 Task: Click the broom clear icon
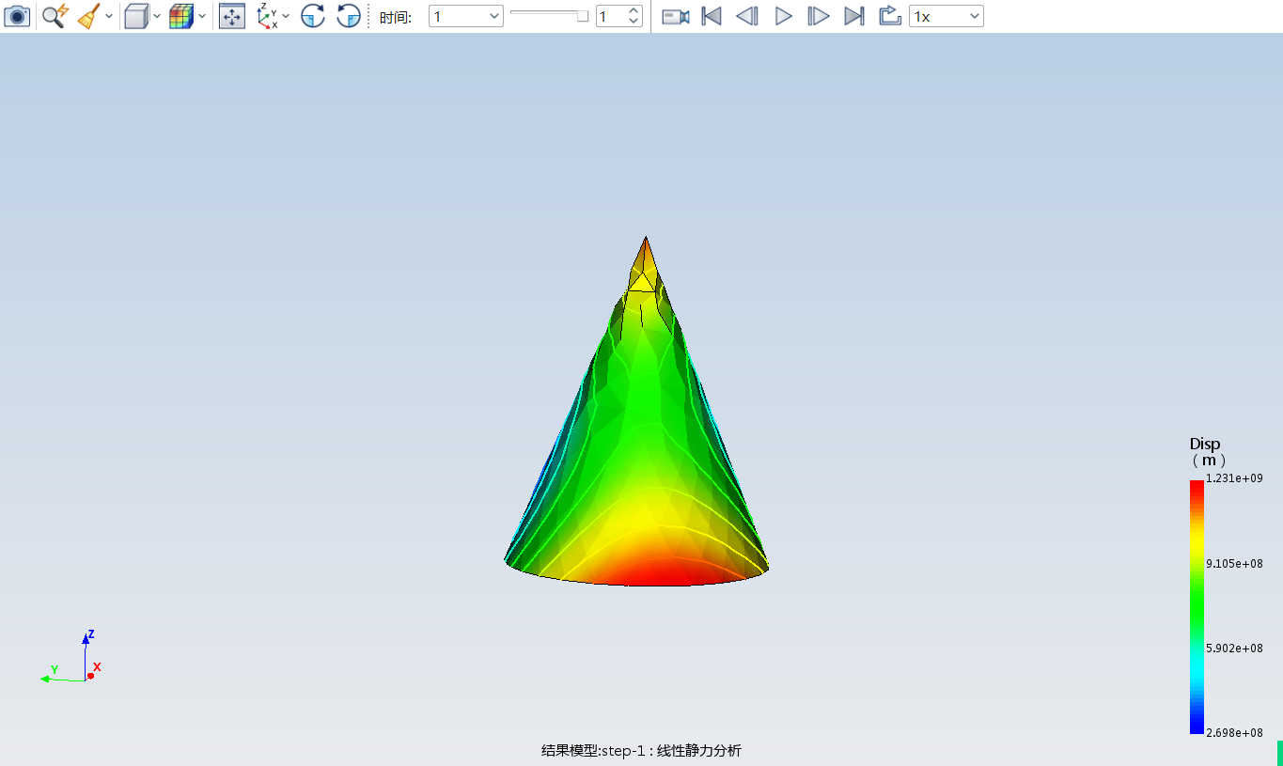click(88, 16)
